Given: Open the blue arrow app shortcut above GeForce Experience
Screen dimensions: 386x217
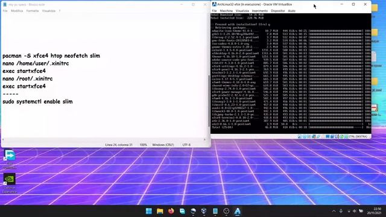Looking at the screenshot, I should click(x=10, y=159).
